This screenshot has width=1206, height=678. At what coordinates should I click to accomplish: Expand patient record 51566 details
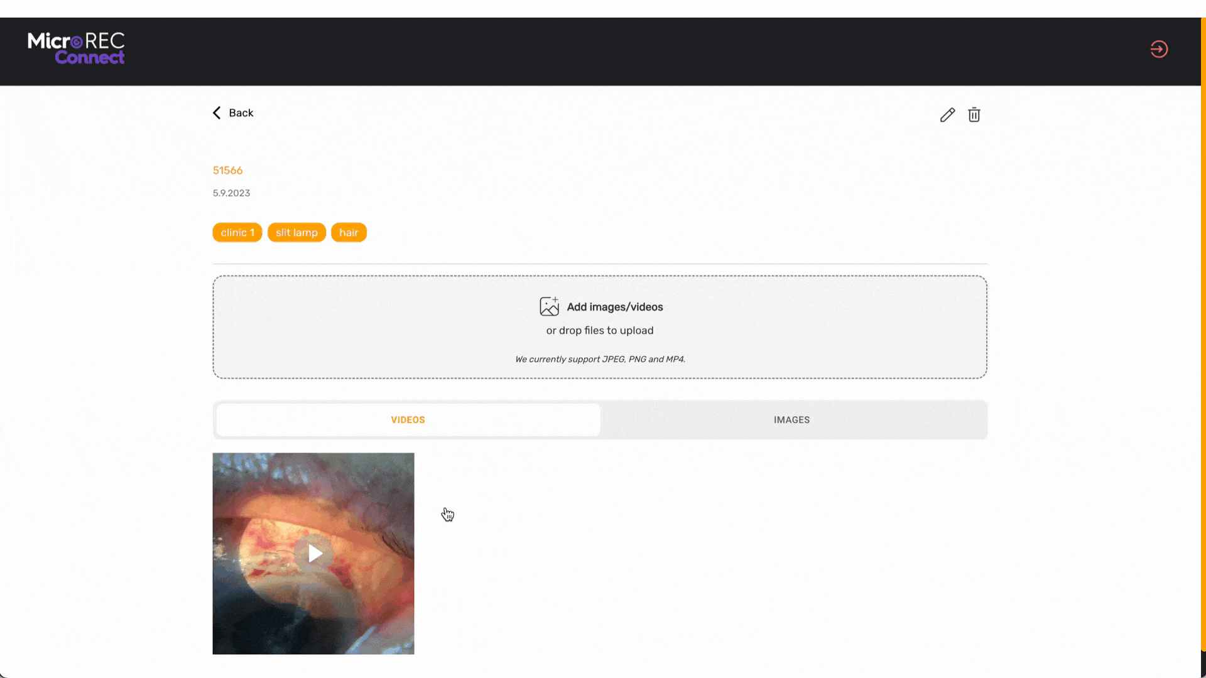pyautogui.click(x=227, y=170)
